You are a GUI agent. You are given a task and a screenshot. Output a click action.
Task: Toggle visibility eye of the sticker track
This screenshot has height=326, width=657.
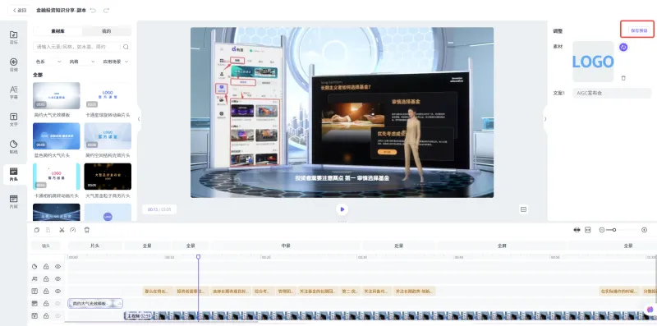[x=57, y=267]
